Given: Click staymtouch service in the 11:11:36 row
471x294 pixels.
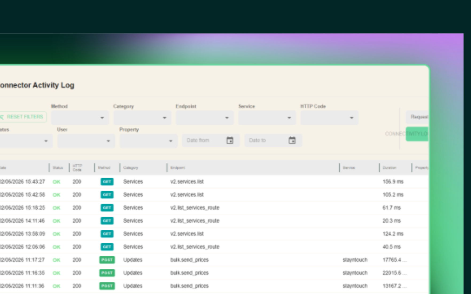Looking at the screenshot, I should tap(355, 286).
